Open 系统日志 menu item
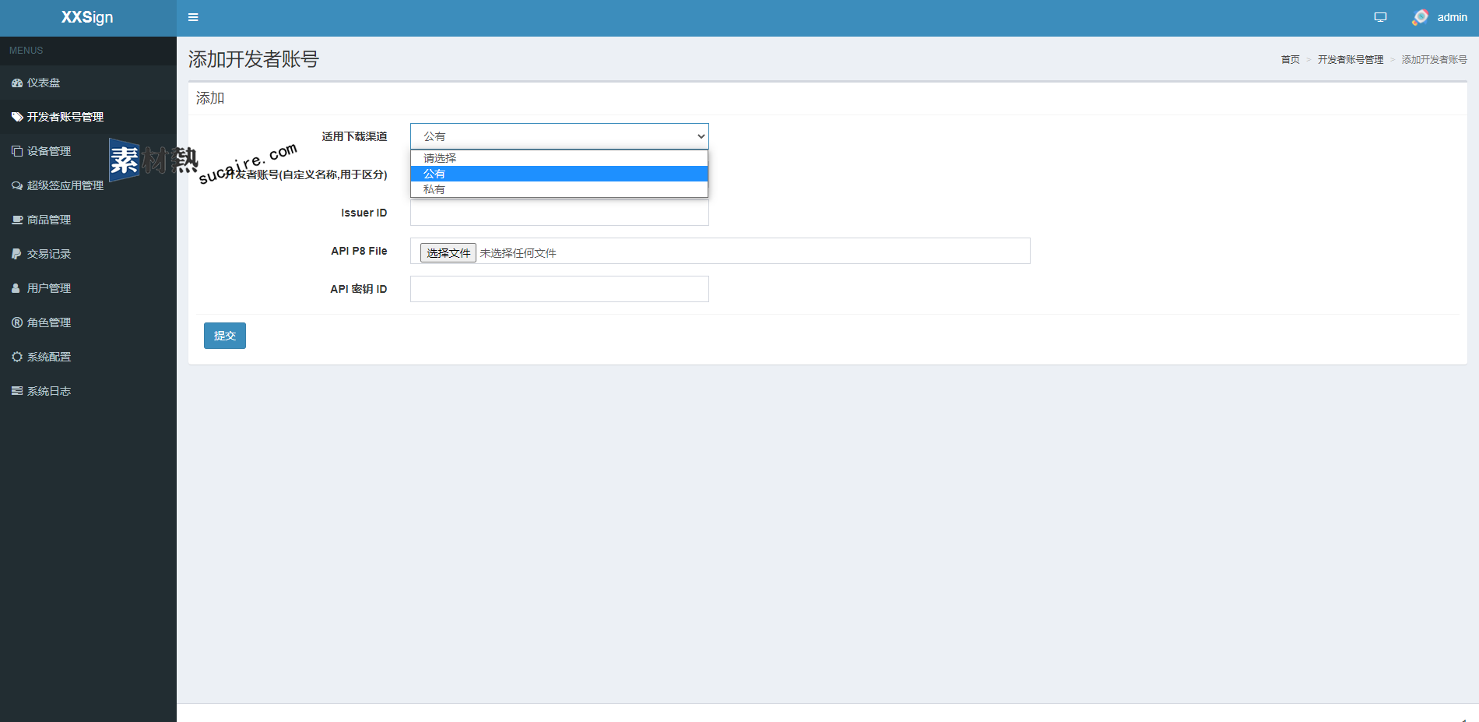Screen dimensions: 1479x722 coord(88,391)
